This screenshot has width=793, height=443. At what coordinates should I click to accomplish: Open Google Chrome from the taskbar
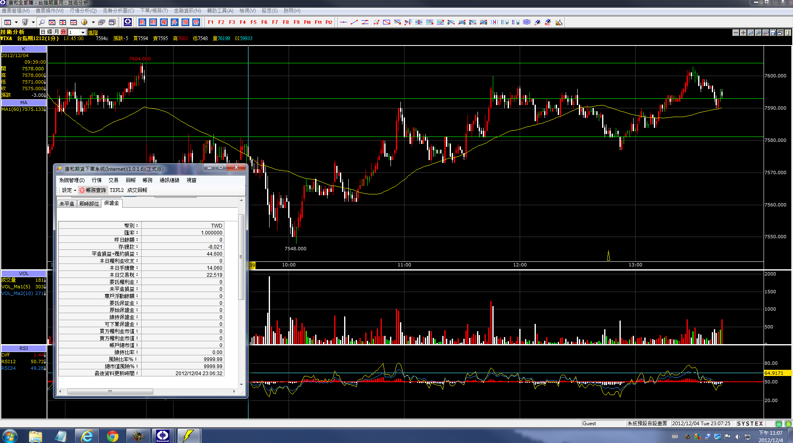(x=112, y=436)
